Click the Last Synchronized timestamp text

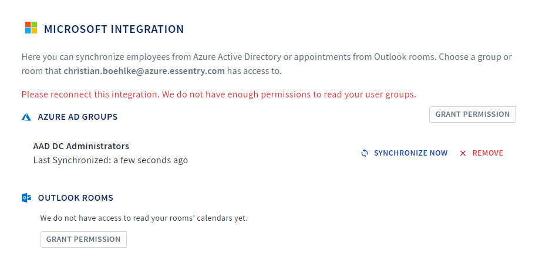pyautogui.click(x=110, y=160)
